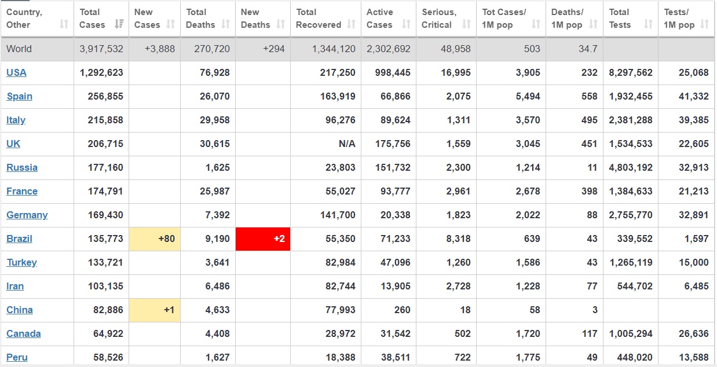Select USA total cases 1,292,623
Viewport: 717px width, 367px height.
[101, 72]
